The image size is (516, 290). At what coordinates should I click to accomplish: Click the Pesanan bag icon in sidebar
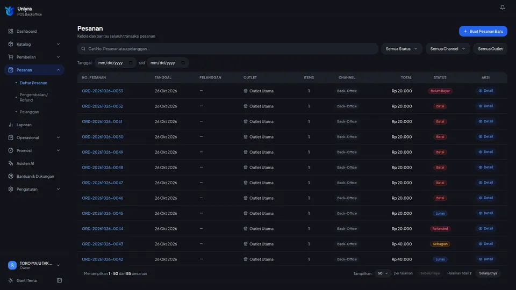coord(11,70)
